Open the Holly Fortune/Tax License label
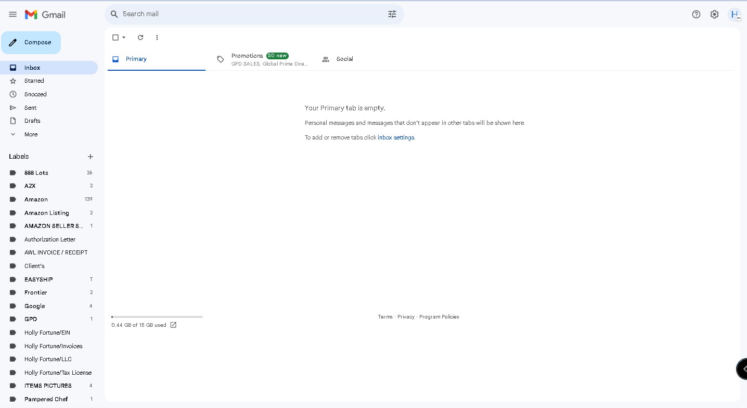Viewport: 747px width, 408px height. coord(49,373)
